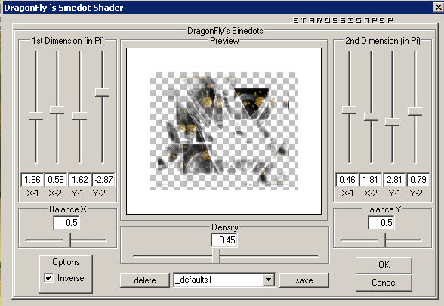Click the Sinedots preview image
Image resolution: width=444 pixels, height=306 pixels.
coord(224,131)
